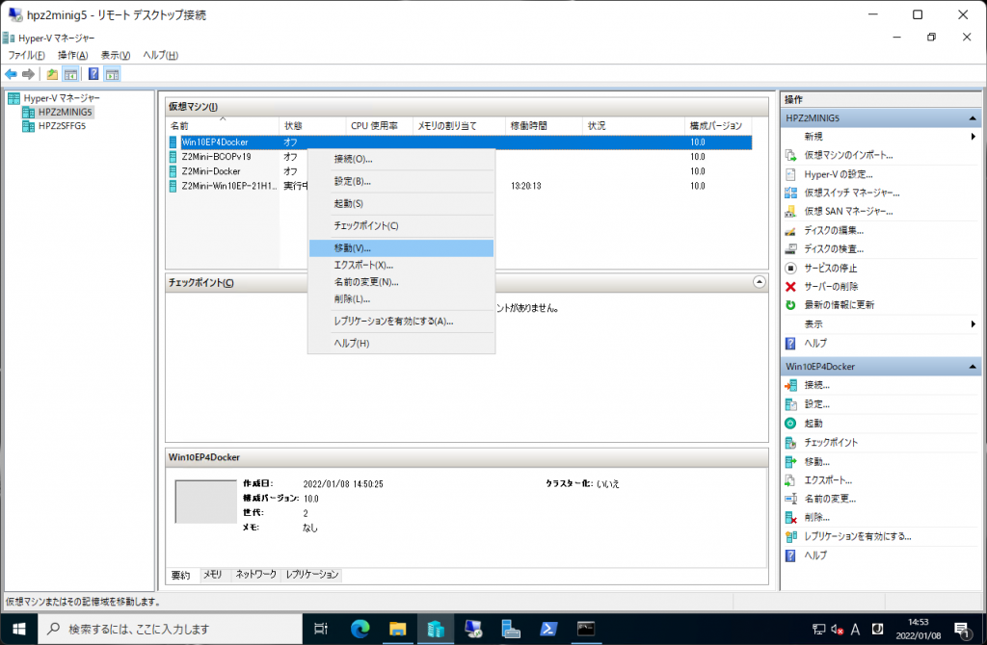Open the 表示(V) menu

[x=116, y=55]
